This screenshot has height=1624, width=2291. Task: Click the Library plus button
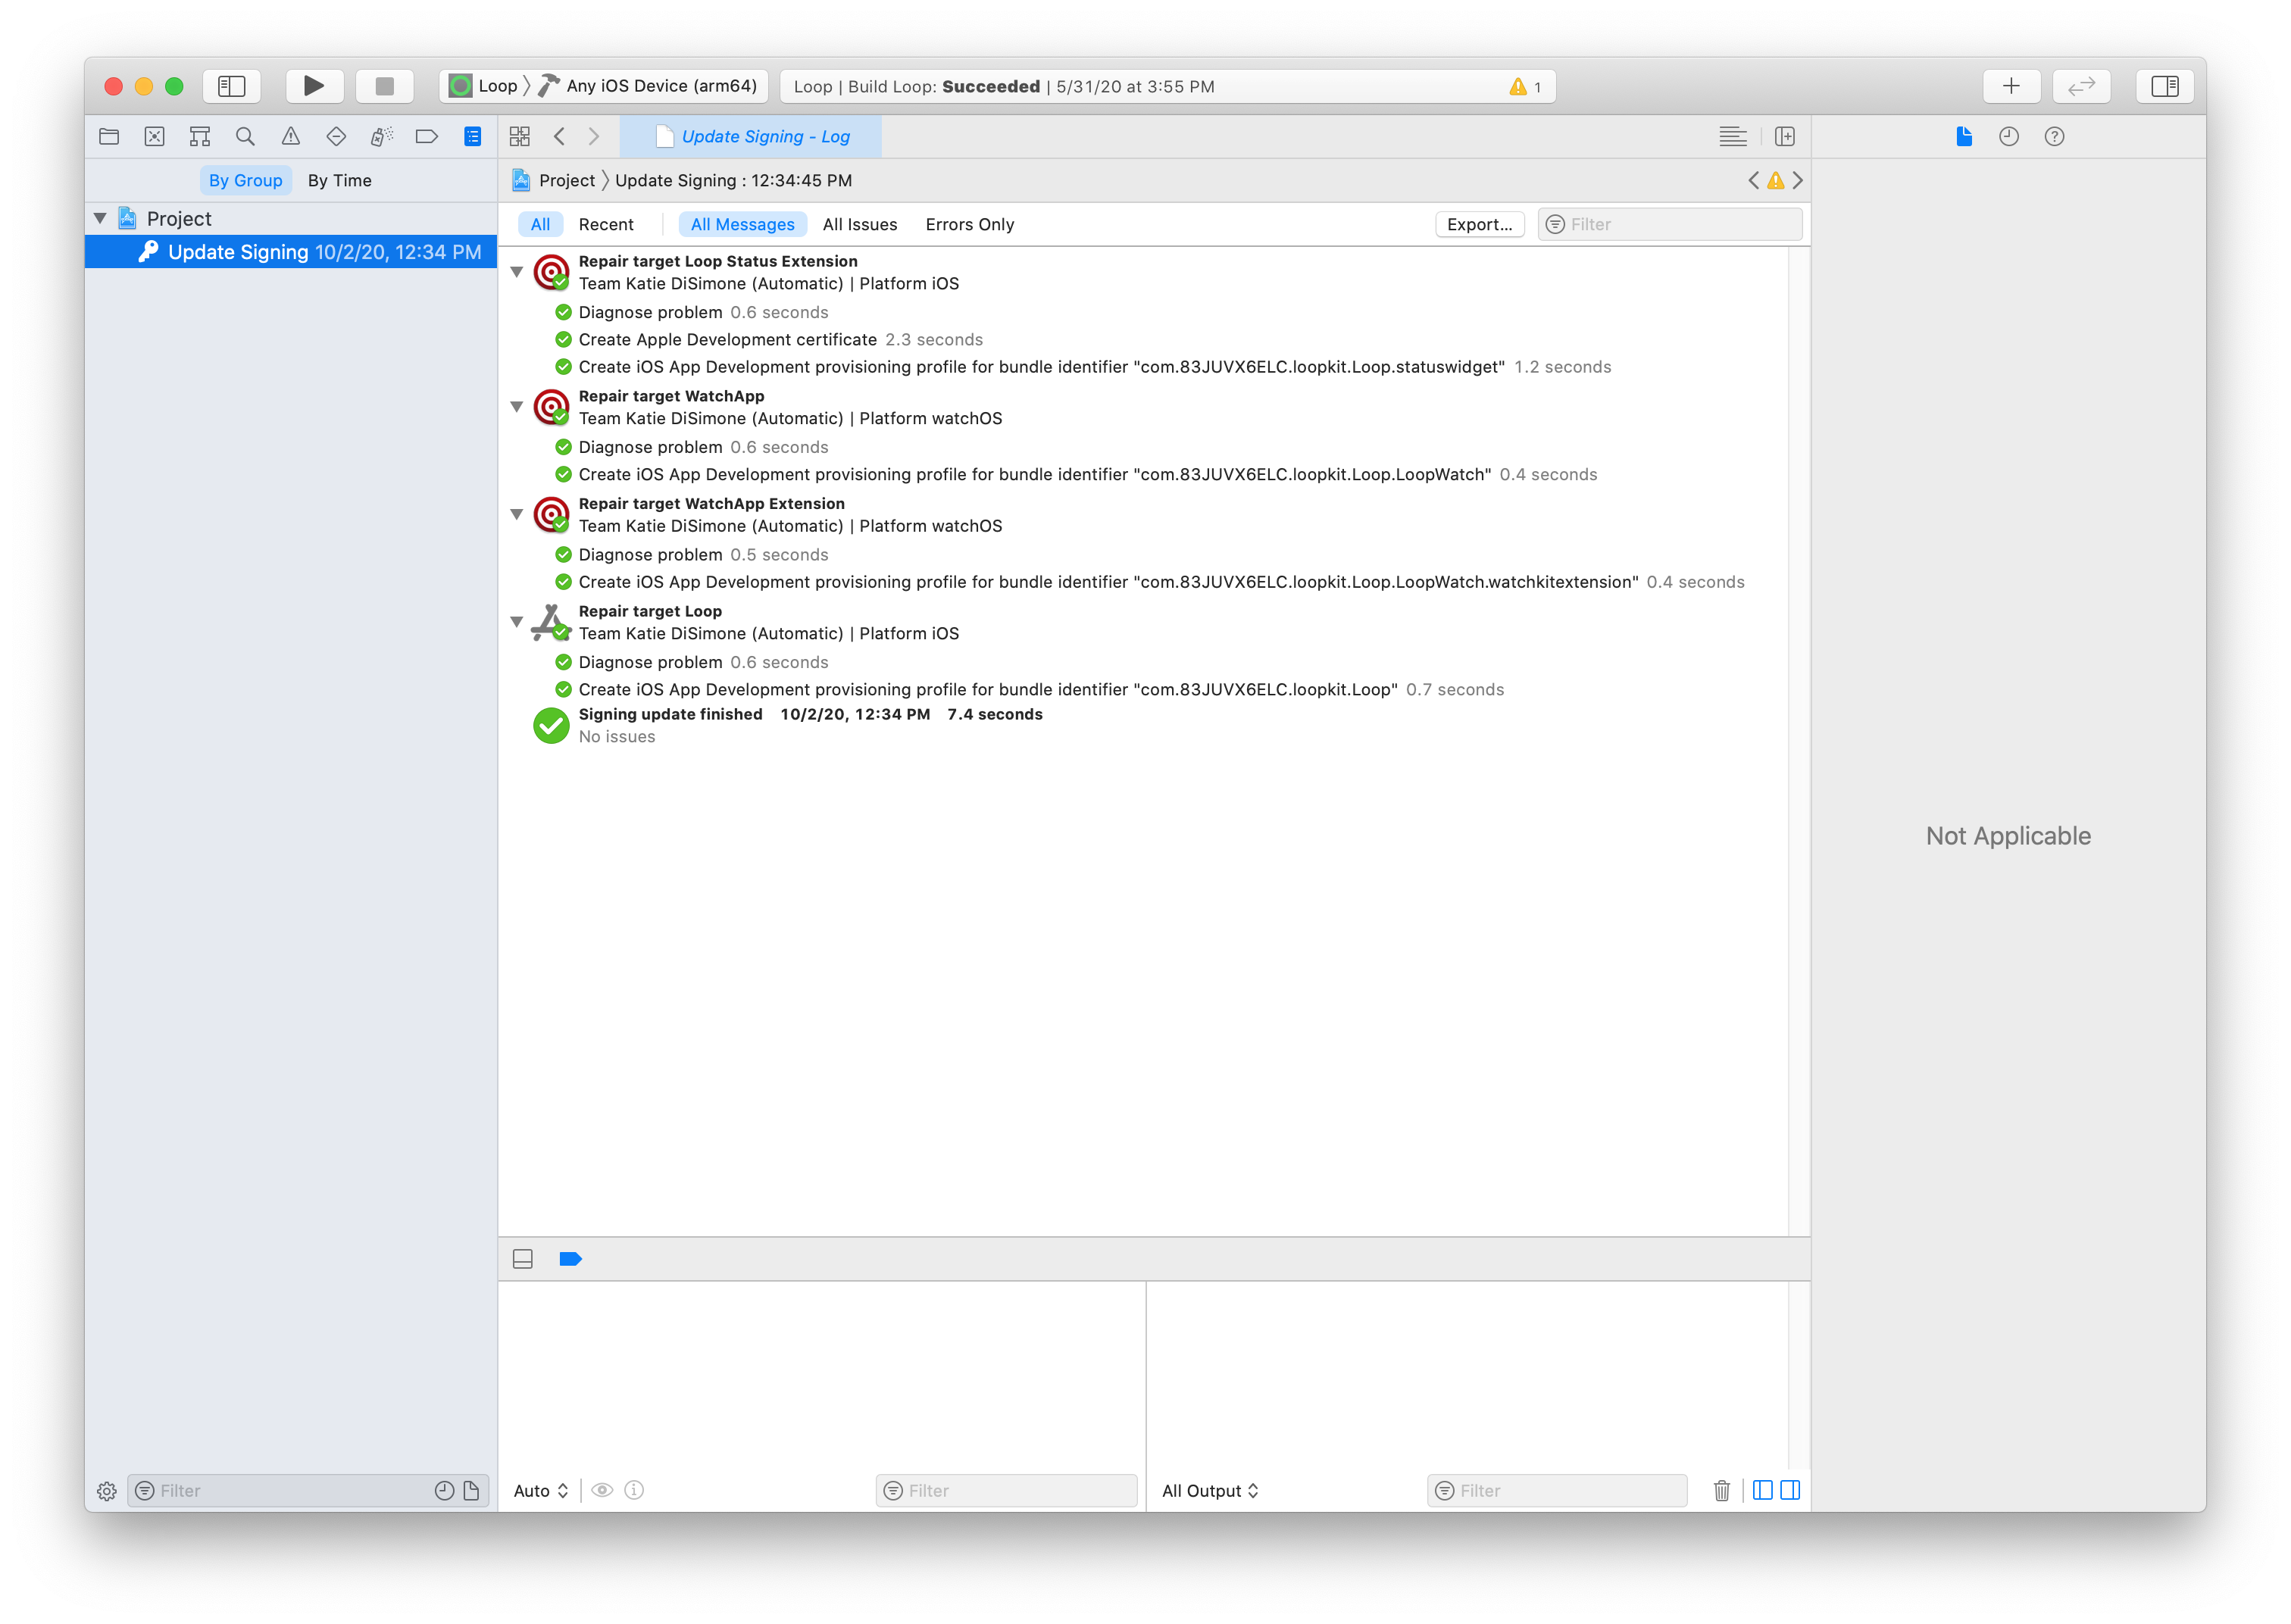2011,86
